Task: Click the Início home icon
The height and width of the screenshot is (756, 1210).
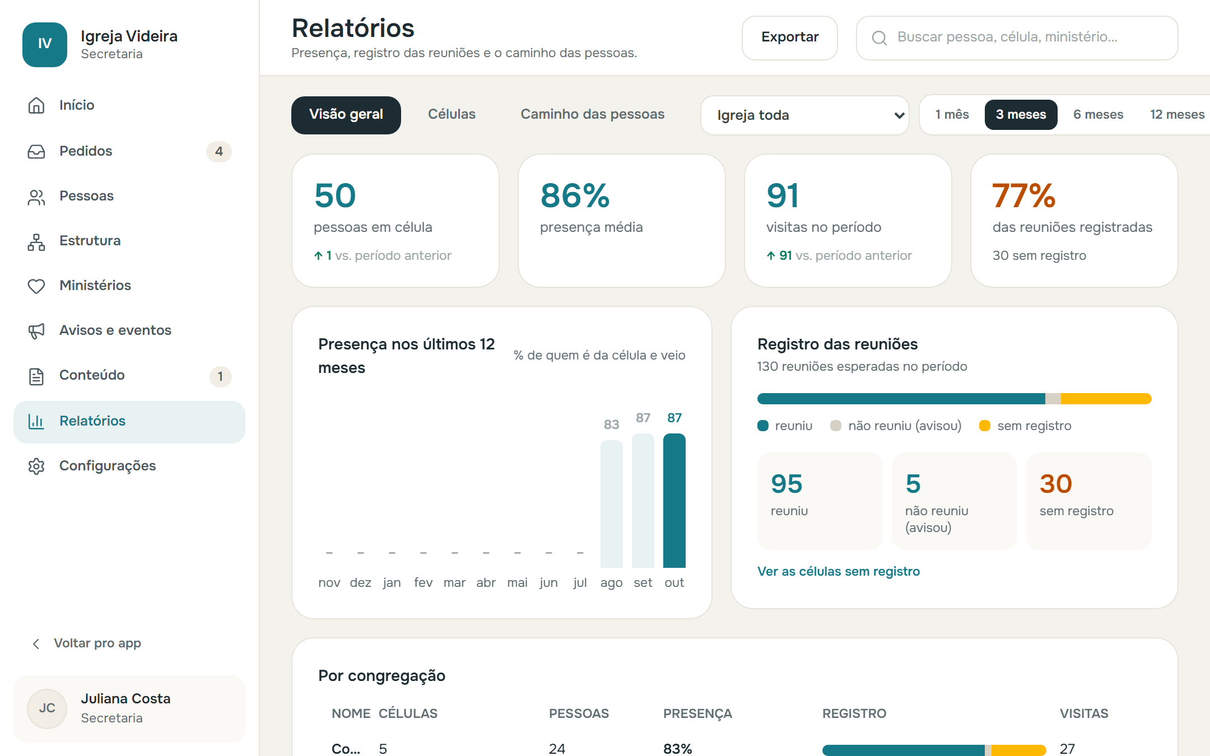Action: click(36, 105)
